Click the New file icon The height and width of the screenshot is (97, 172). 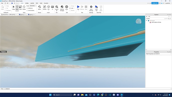(x=5, y=3)
